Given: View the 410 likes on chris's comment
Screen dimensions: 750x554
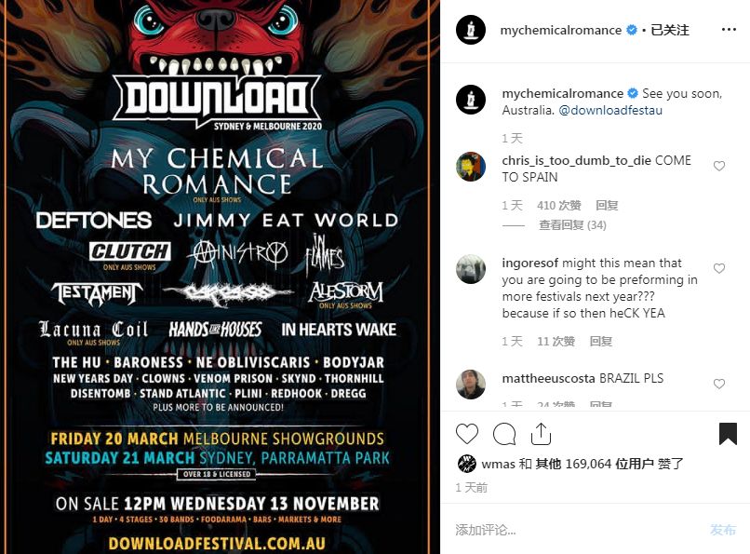Looking at the screenshot, I should tap(558, 205).
